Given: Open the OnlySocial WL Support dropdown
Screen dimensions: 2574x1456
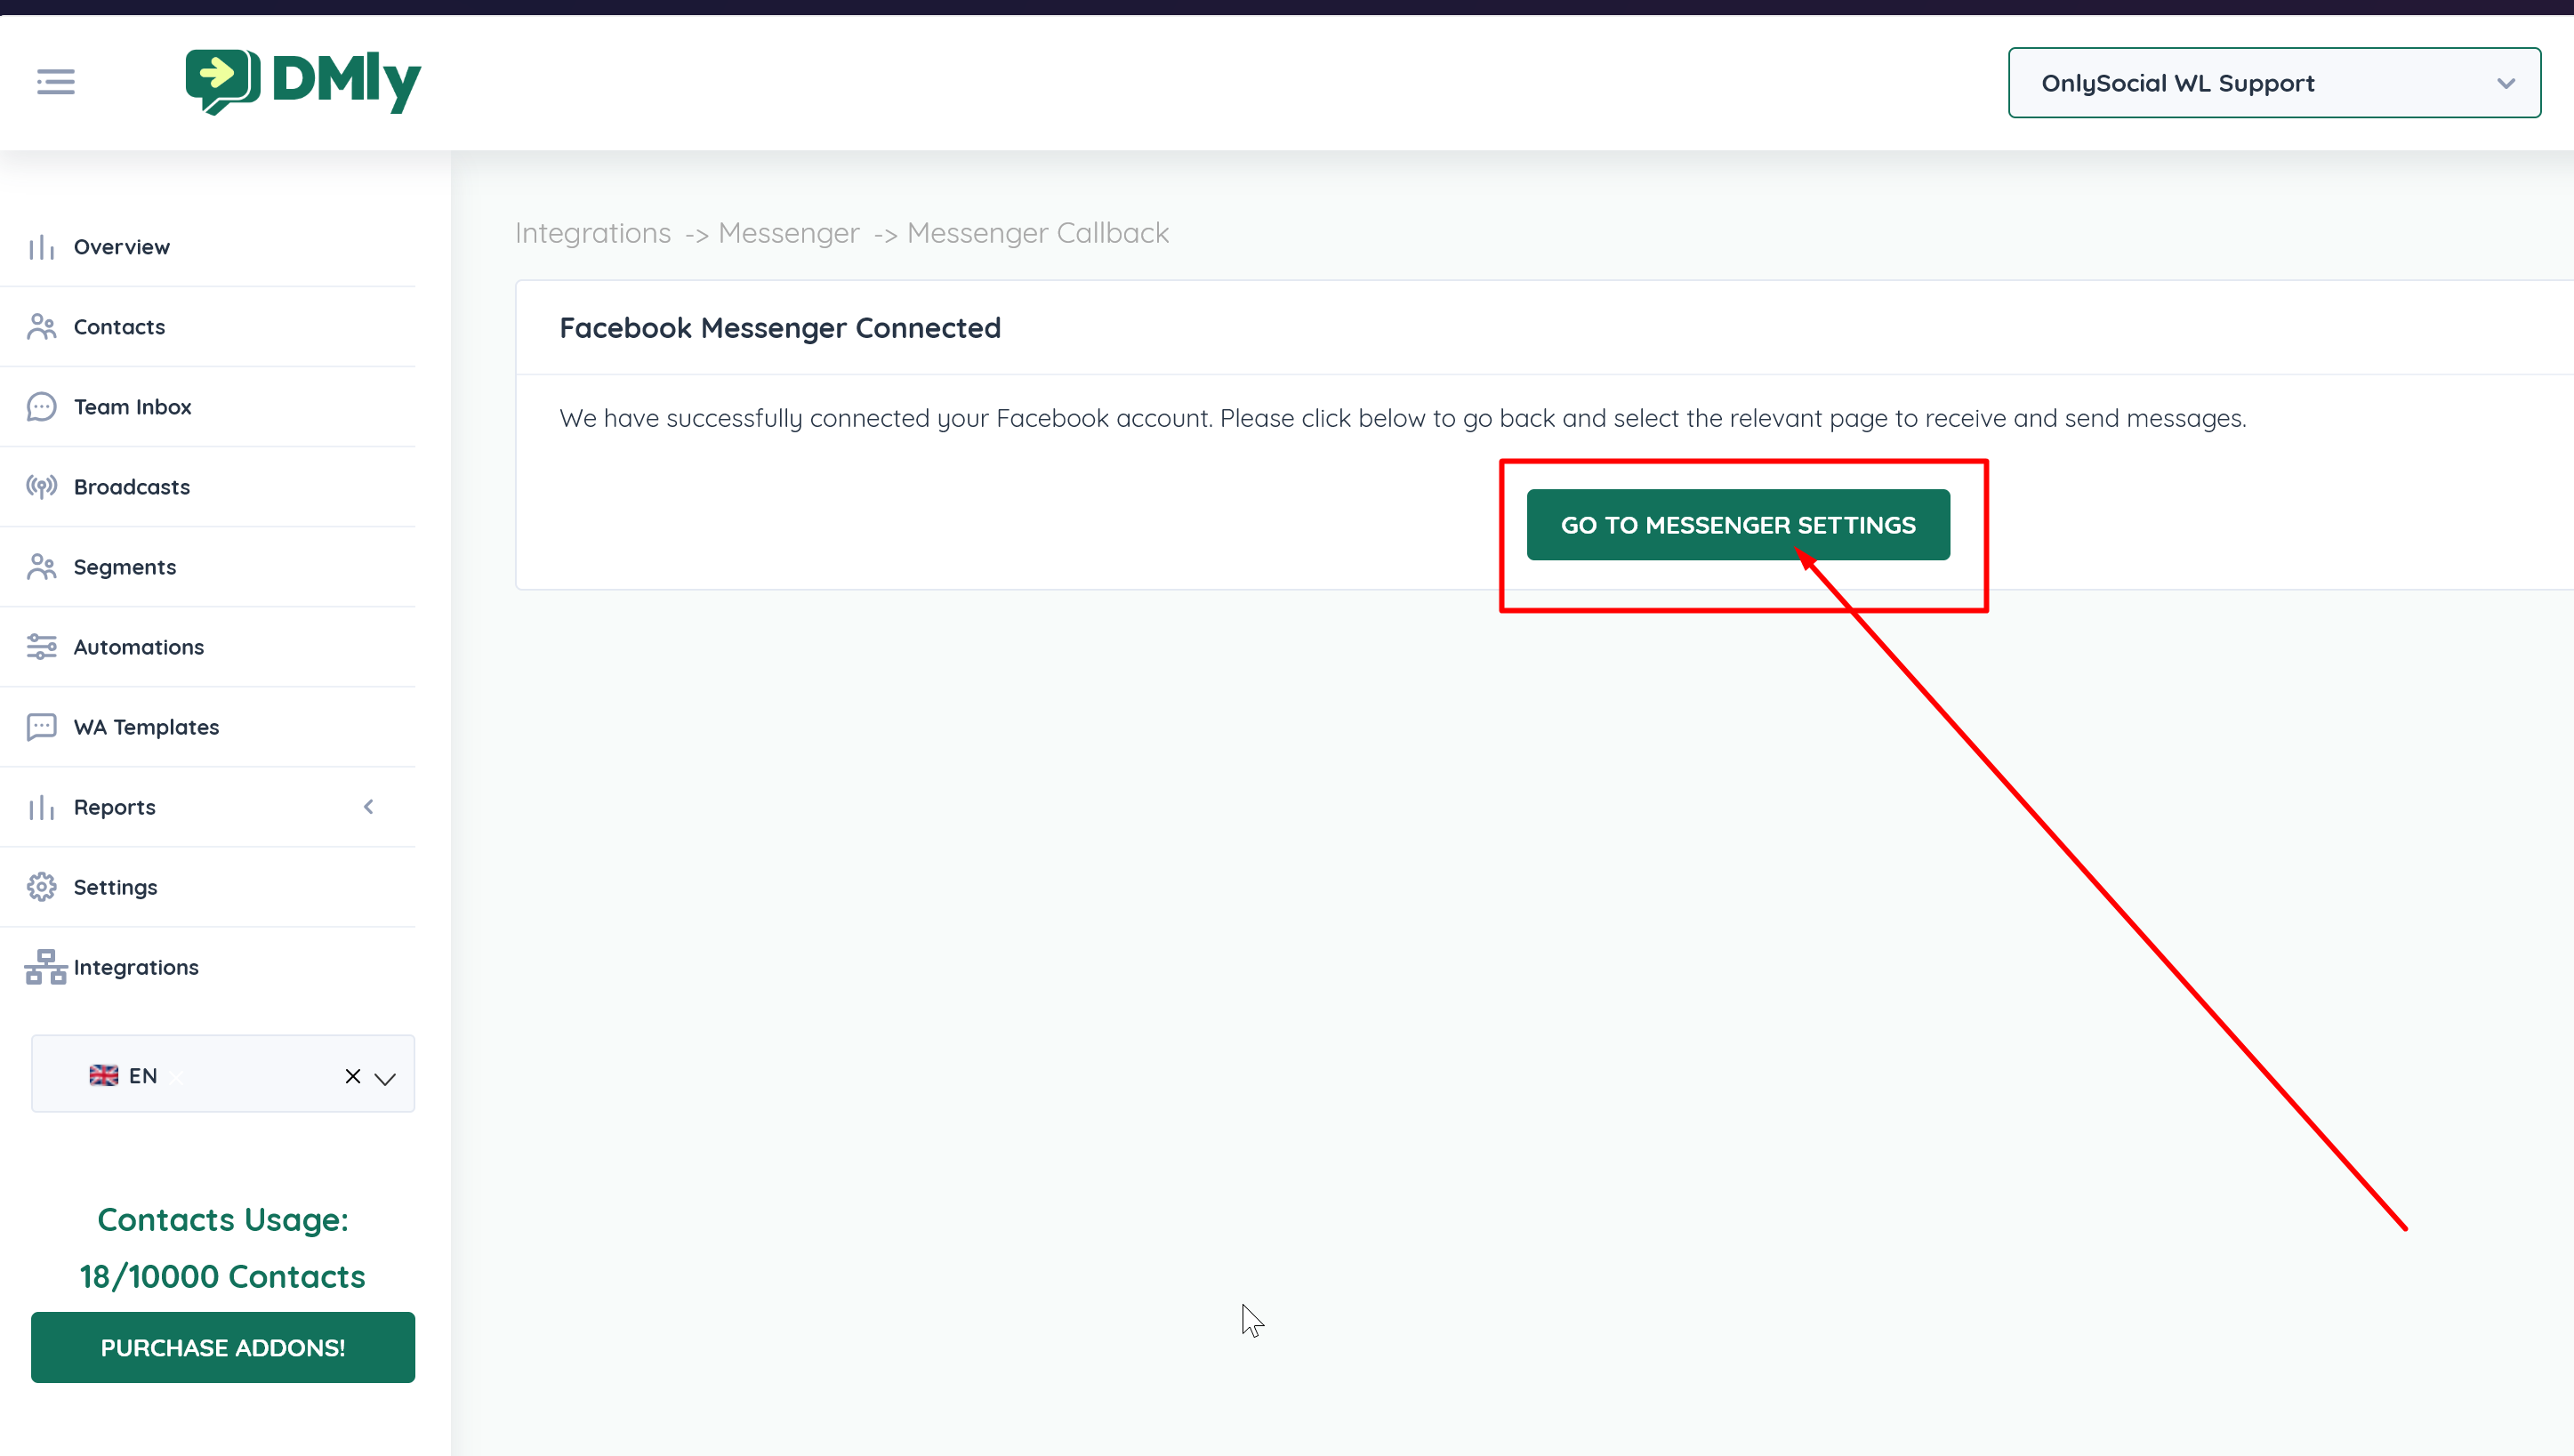Looking at the screenshot, I should tap(2273, 83).
